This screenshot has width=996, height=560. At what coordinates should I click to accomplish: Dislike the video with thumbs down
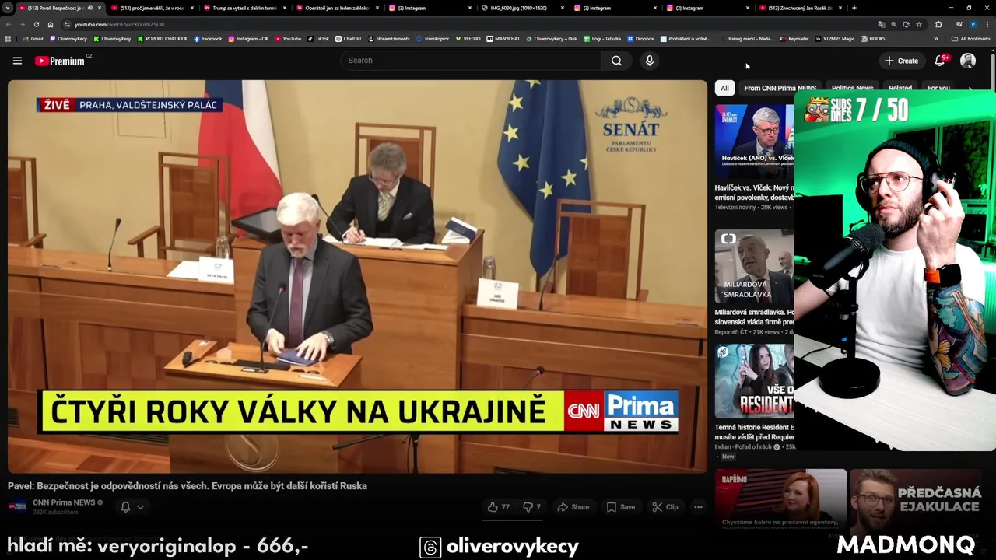tap(532, 507)
